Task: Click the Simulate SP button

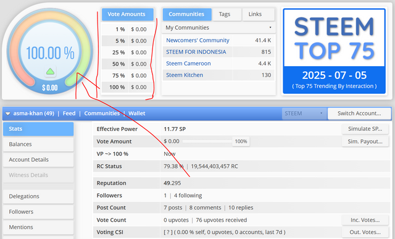Action: (x=365, y=129)
